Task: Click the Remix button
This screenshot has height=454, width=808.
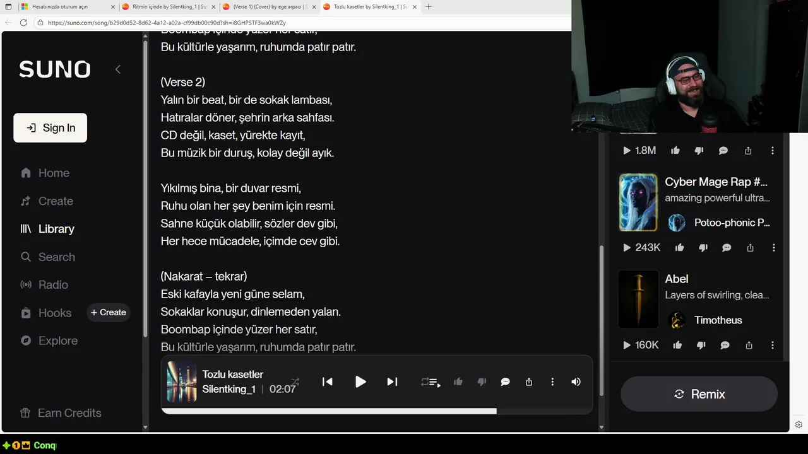Action: (699, 394)
